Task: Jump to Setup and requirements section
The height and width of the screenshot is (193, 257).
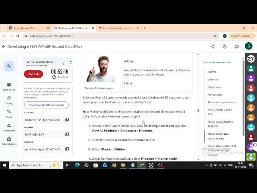Action: point(221,102)
